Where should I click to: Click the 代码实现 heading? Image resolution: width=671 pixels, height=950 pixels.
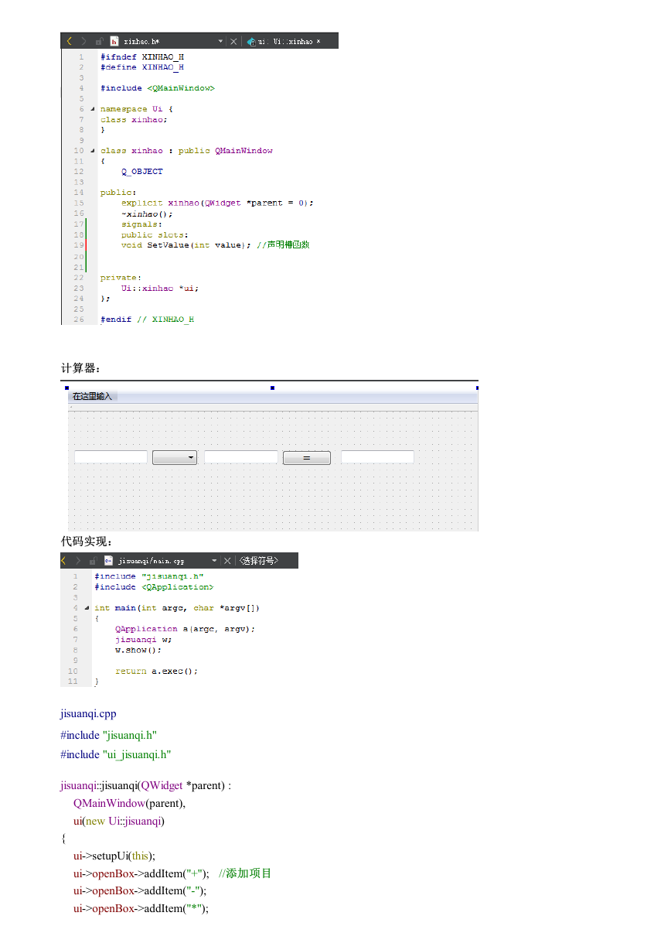pos(87,541)
